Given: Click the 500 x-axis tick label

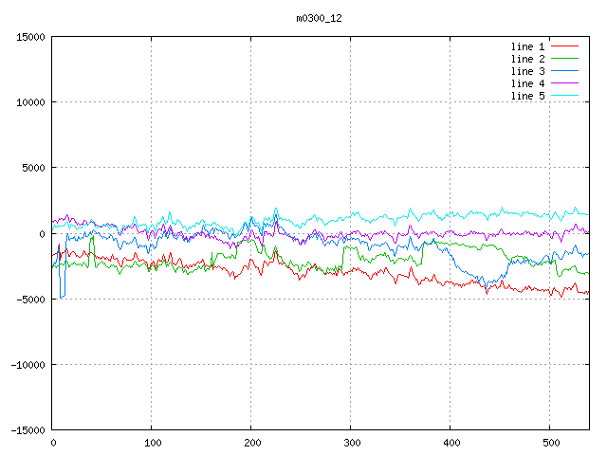Looking at the screenshot, I should click(x=549, y=443).
